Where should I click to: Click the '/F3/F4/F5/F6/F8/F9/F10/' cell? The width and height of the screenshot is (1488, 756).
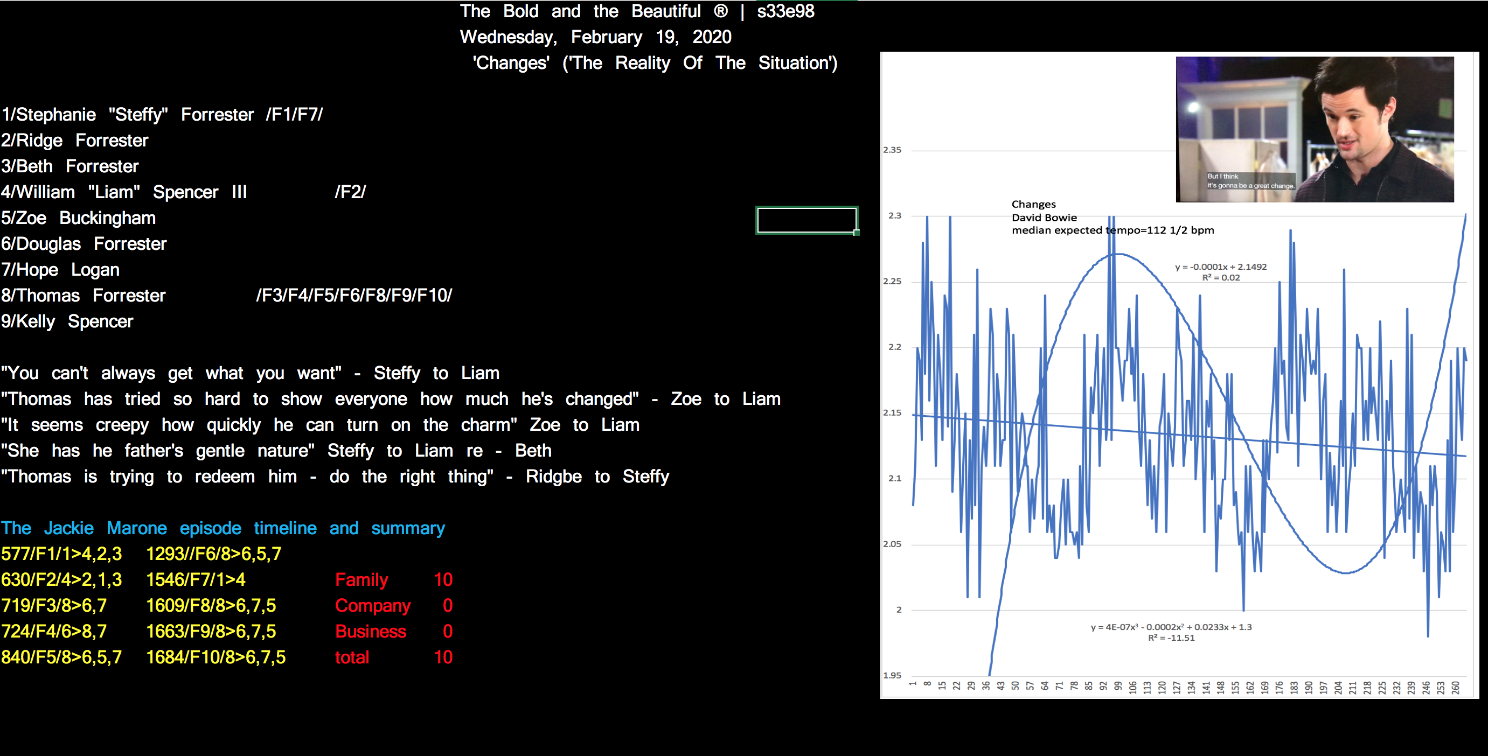pos(353,296)
